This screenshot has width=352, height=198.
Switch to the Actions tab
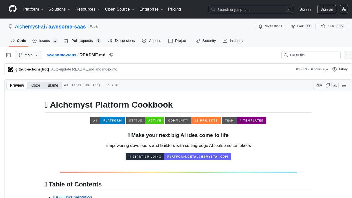click(x=152, y=41)
